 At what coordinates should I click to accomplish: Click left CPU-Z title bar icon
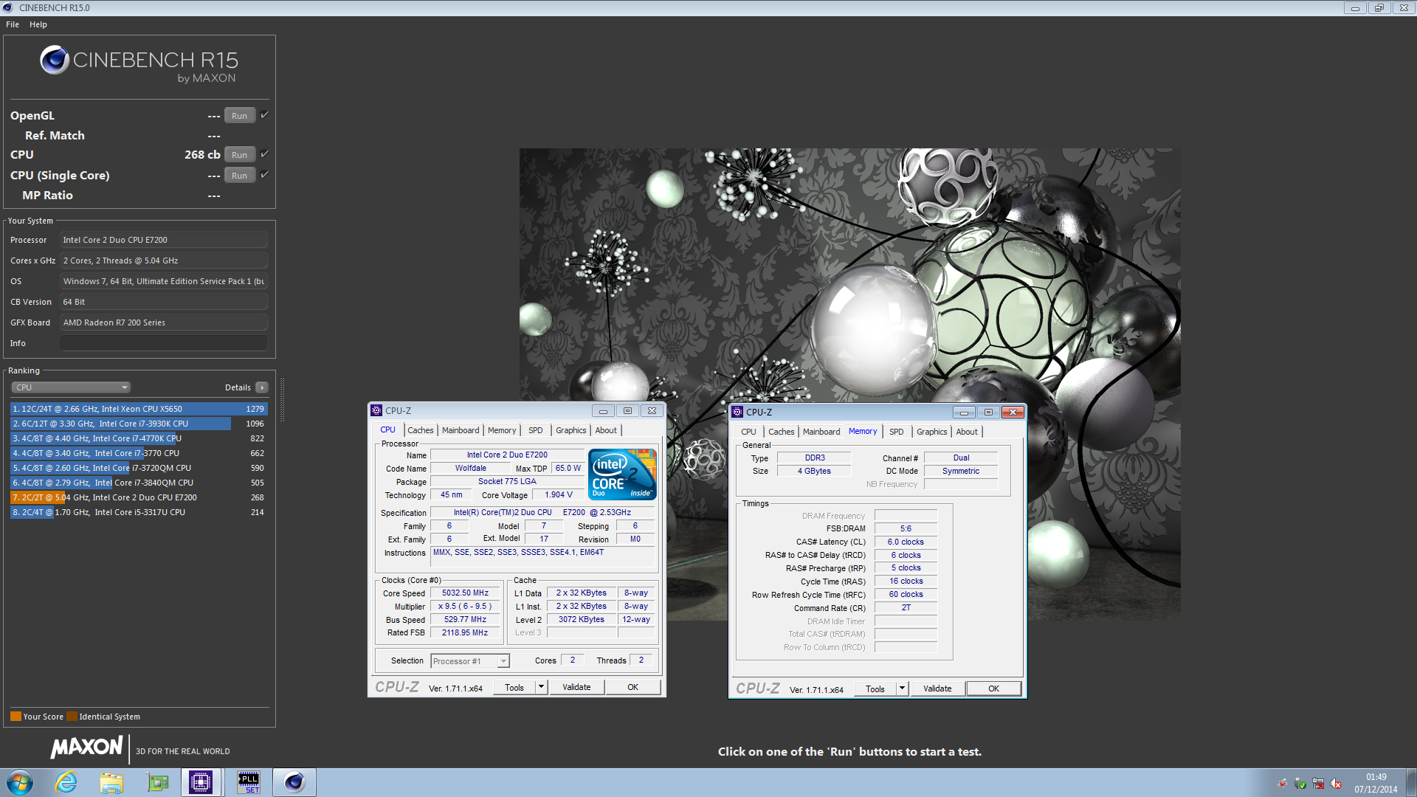coord(376,411)
